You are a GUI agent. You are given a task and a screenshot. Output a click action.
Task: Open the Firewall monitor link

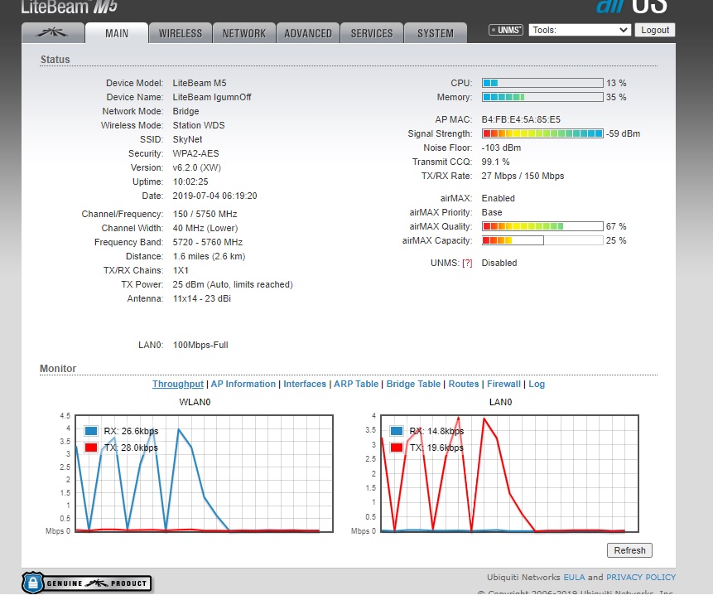[x=503, y=384]
